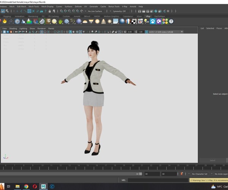Open the No Anim Layer dropdown
This screenshot has width=228, height=190.
coord(221,174)
